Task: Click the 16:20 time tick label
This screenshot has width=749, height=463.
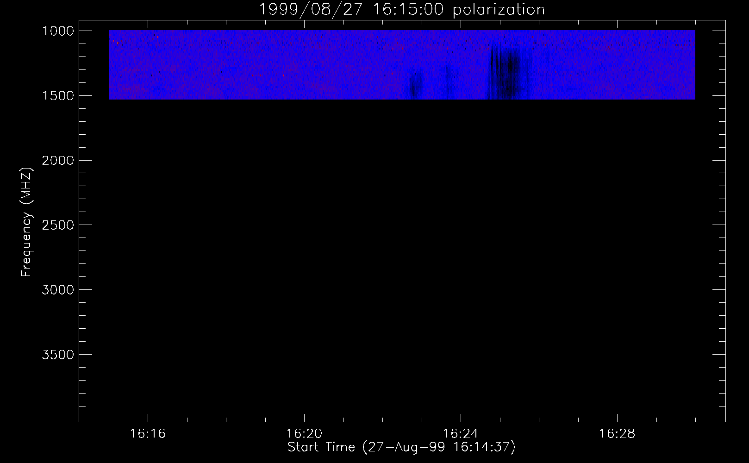Action: (x=304, y=434)
